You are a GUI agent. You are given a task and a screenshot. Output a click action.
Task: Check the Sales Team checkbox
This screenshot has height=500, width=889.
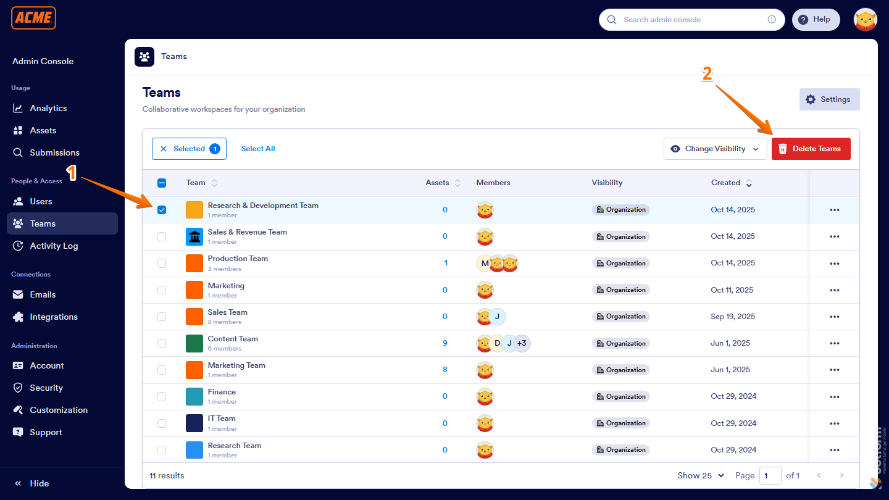tap(162, 317)
